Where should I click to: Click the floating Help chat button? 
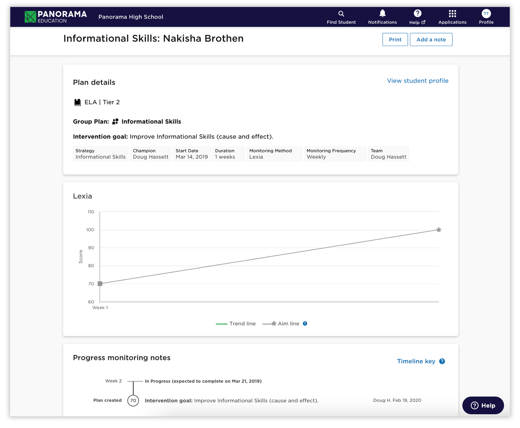coord(483,405)
